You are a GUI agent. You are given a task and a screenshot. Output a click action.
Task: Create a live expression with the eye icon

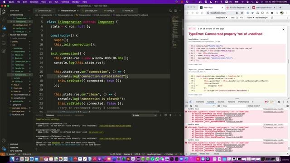[x=218, y=106]
